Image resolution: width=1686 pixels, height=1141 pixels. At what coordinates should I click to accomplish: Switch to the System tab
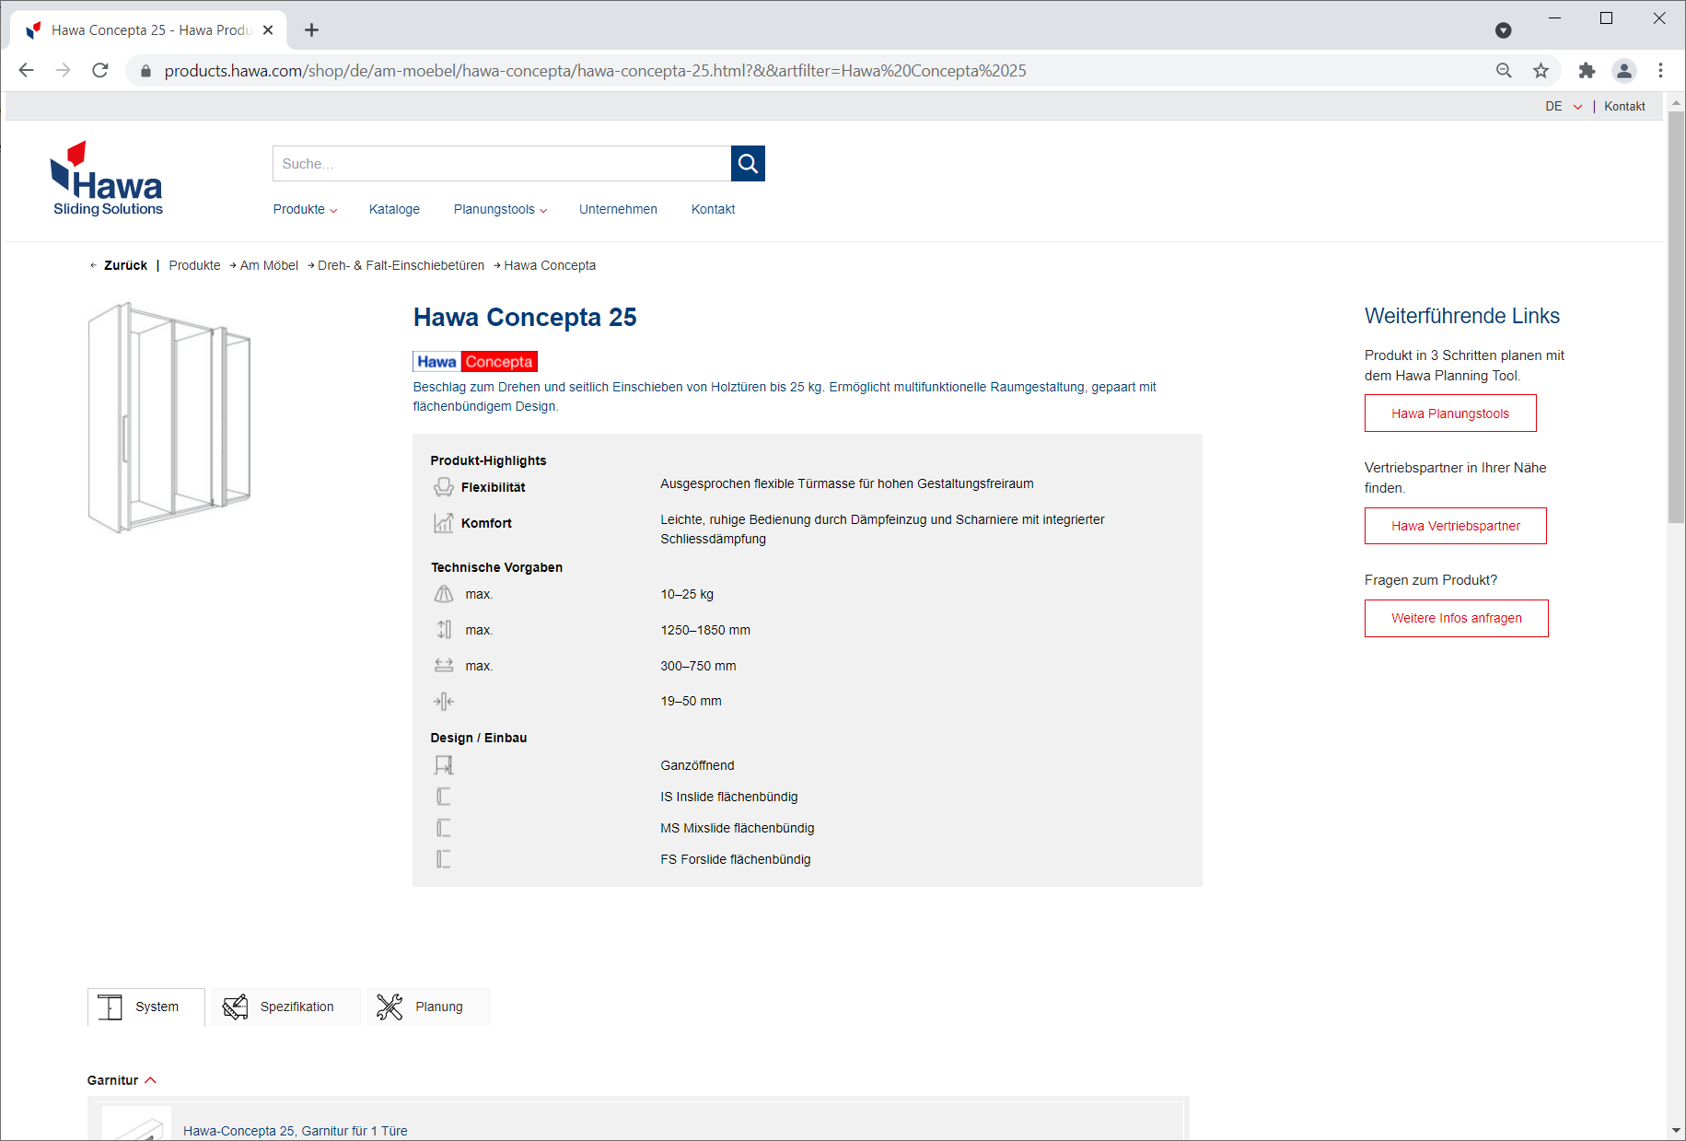[x=146, y=1007]
